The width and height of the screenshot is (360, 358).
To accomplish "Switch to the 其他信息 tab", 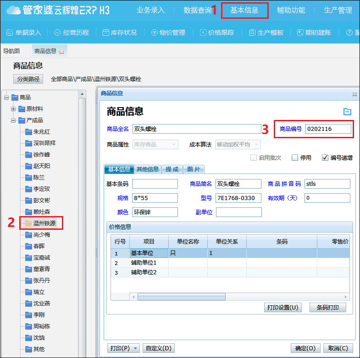I will tap(148, 169).
